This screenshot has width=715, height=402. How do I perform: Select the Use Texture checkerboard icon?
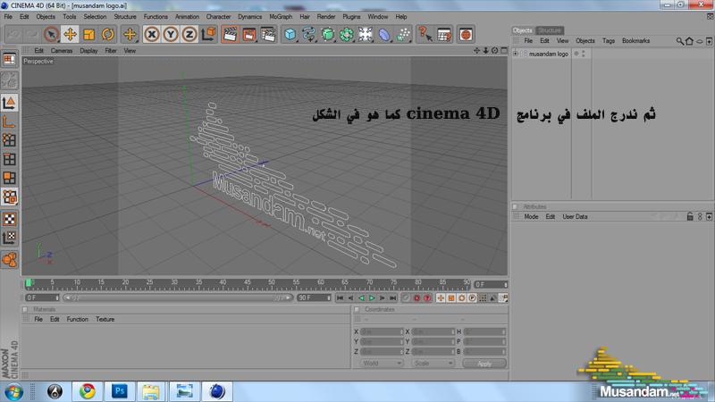[10, 219]
